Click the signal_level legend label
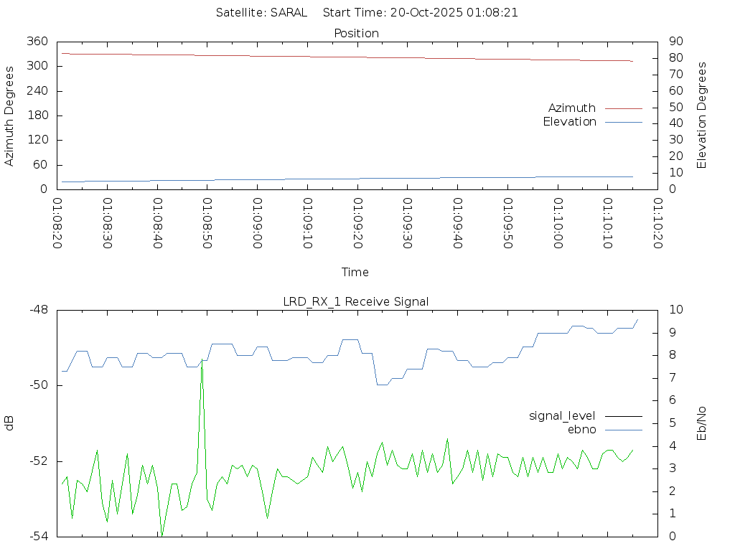Image resolution: width=735 pixels, height=551 pixels. [x=562, y=415]
